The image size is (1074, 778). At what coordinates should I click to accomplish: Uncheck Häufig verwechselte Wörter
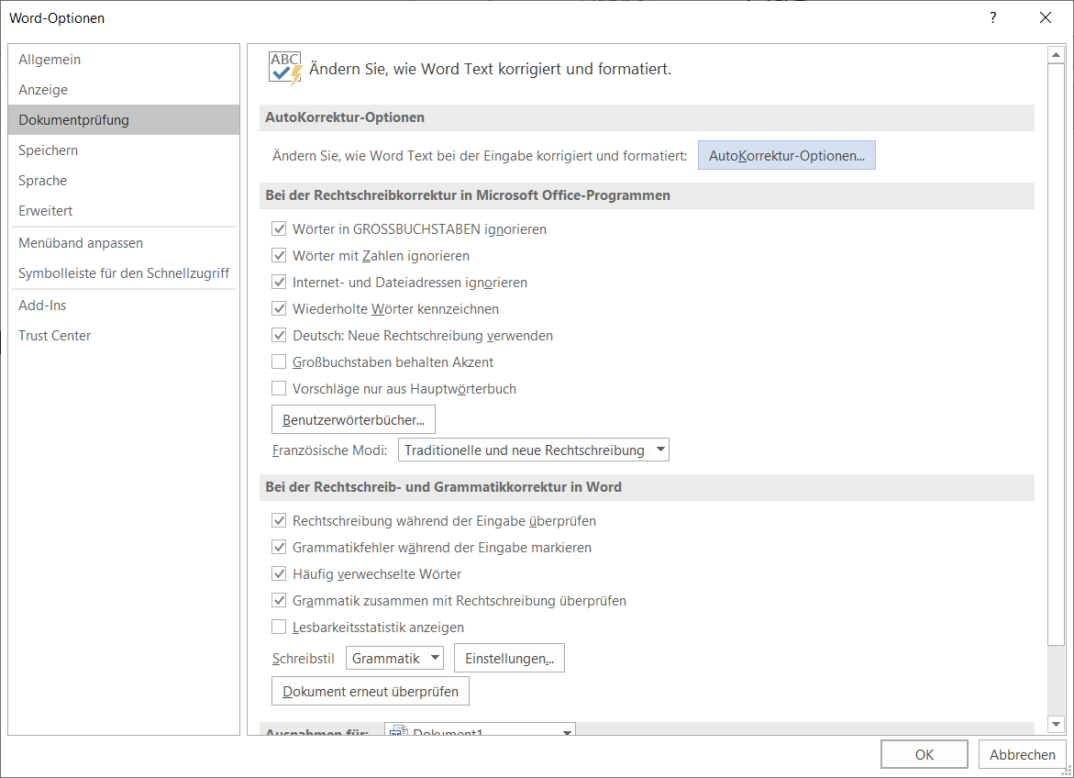[x=279, y=574]
